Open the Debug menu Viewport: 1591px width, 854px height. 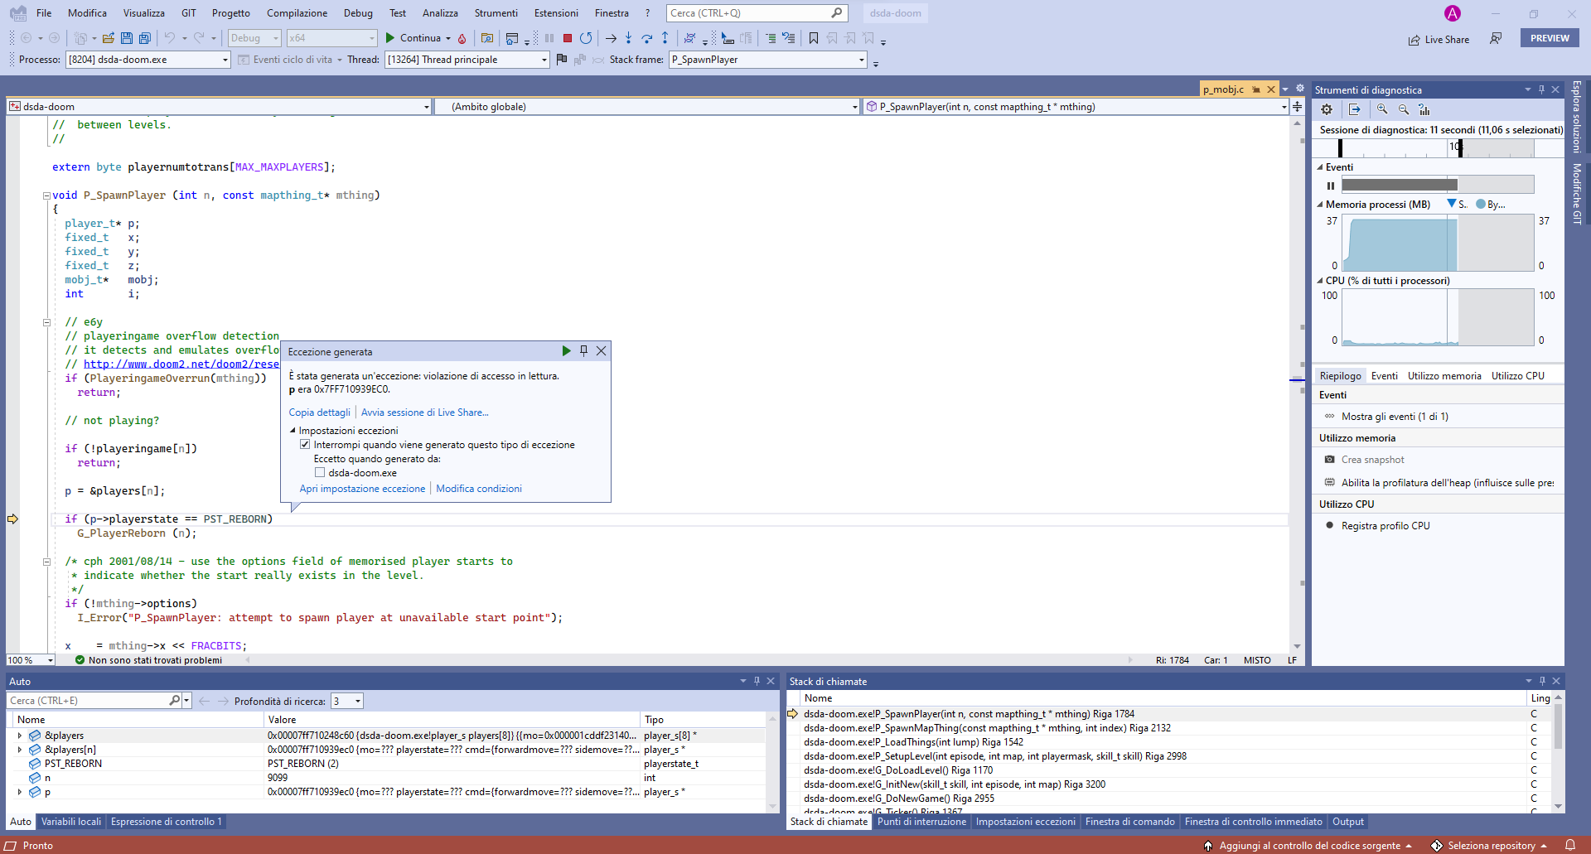pos(358,13)
